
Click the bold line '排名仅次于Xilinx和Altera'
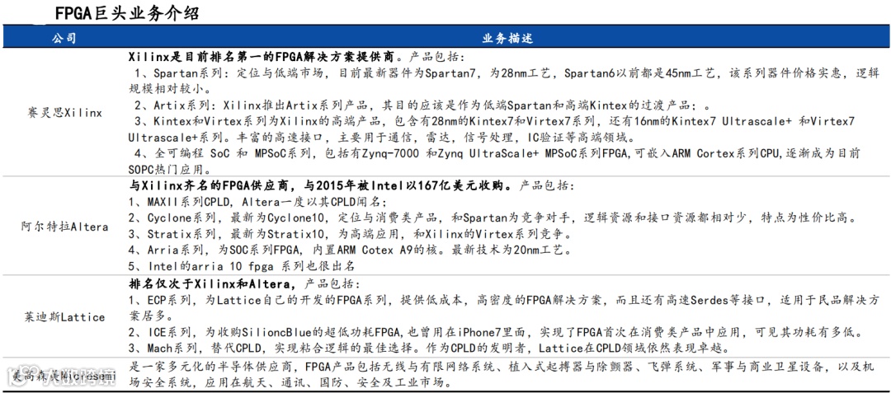coord(211,283)
